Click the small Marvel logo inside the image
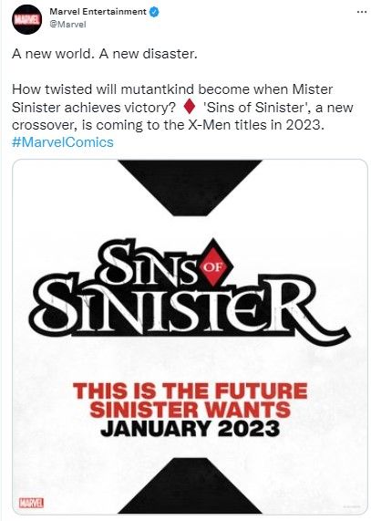This screenshot has height=521, width=371. pyautogui.click(x=31, y=503)
